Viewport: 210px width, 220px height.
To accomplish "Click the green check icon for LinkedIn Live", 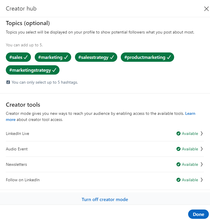I will point(178,133).
